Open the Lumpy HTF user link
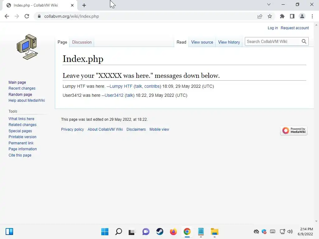This screenshot has width=319, height=239. [121, 86]
